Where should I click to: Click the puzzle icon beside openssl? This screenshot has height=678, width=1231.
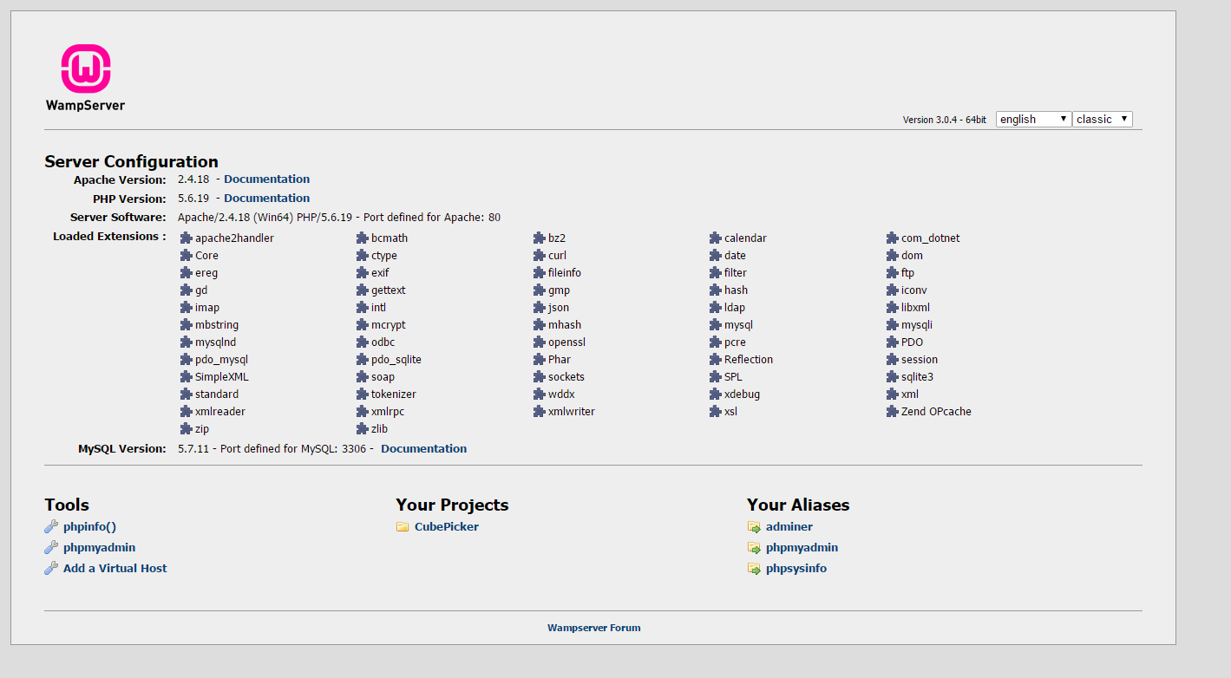click(x=540, y=342)
